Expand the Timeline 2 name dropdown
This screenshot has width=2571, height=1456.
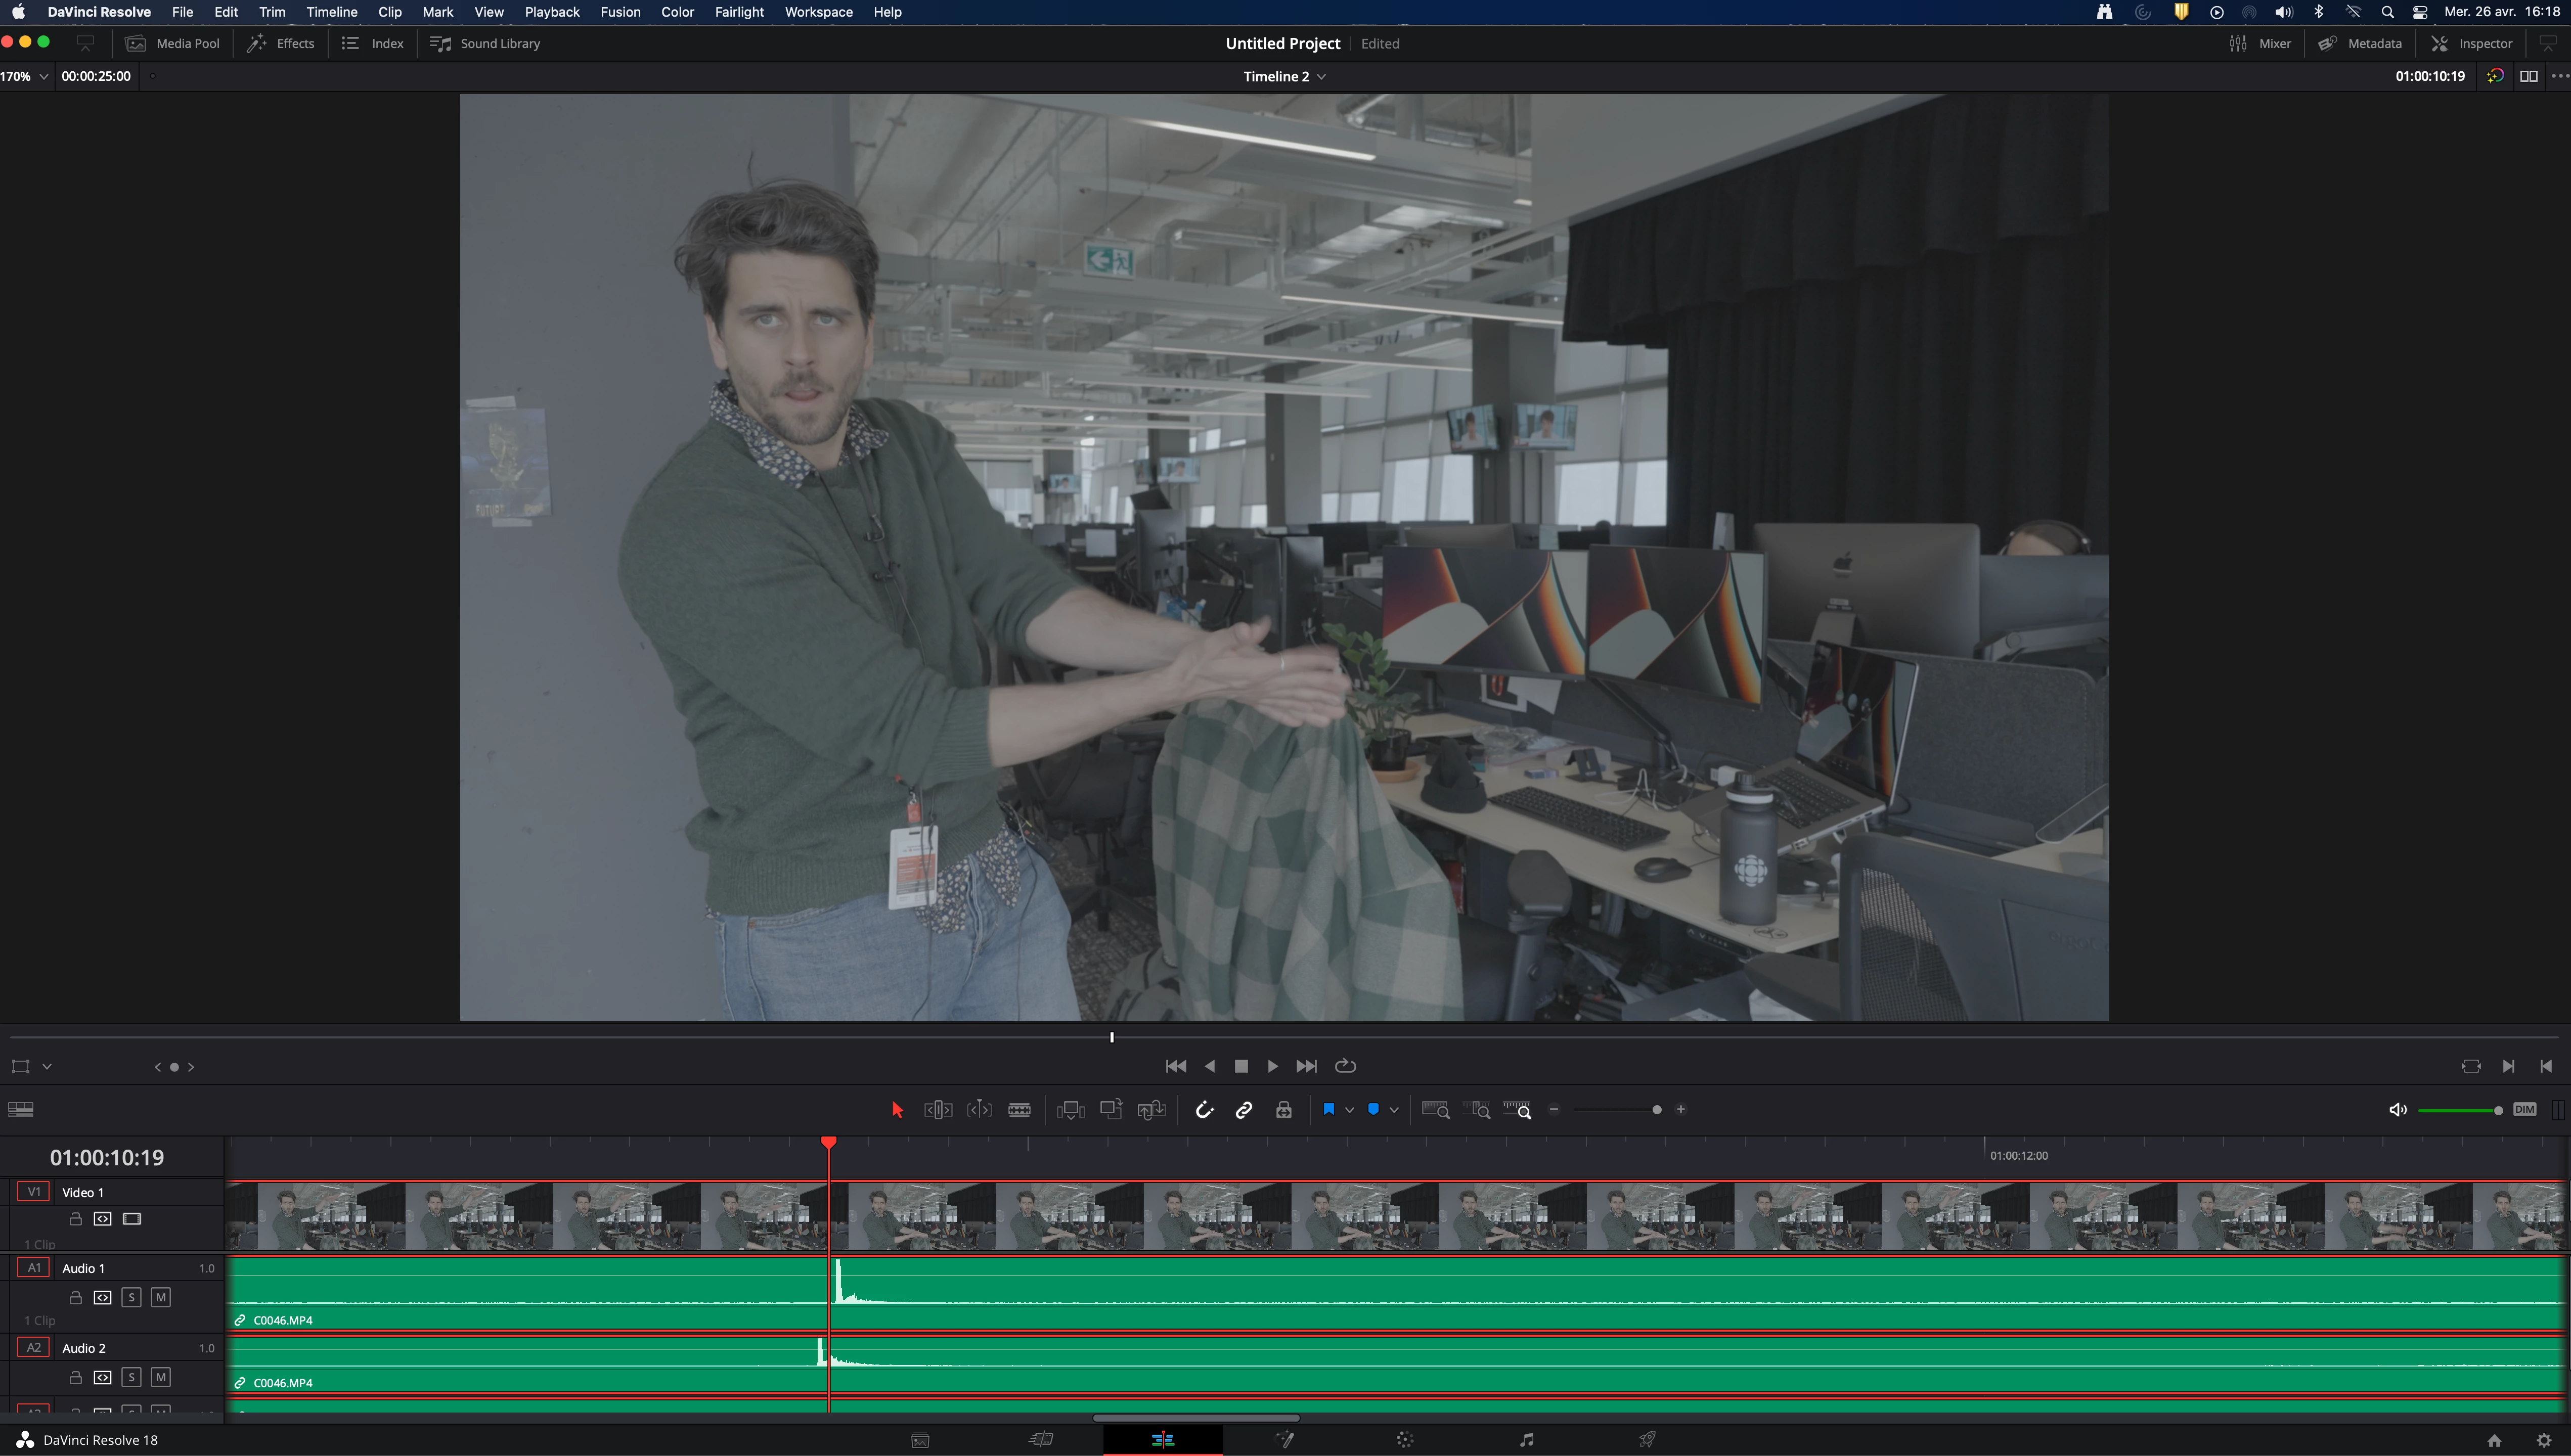click(x=1321, y=76)
